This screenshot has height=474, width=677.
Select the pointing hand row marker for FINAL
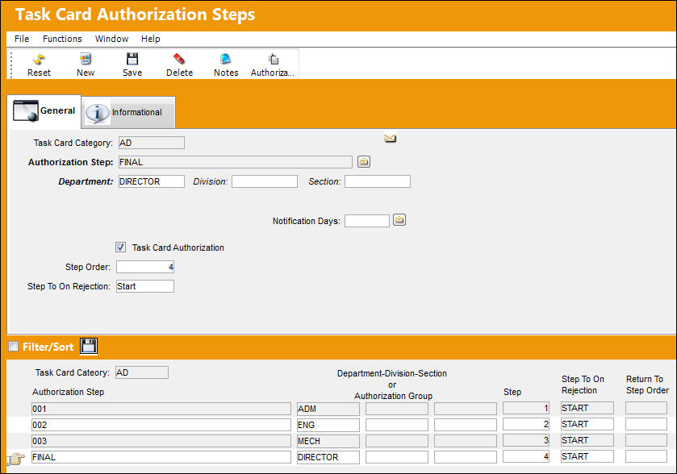coord(16,459)
